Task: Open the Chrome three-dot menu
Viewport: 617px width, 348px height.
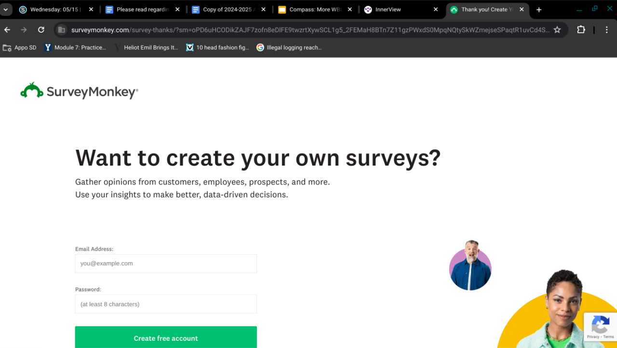Action: (x=607, y=30)
